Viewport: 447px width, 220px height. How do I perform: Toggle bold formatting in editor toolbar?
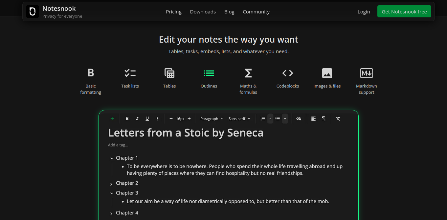point(127,119)
